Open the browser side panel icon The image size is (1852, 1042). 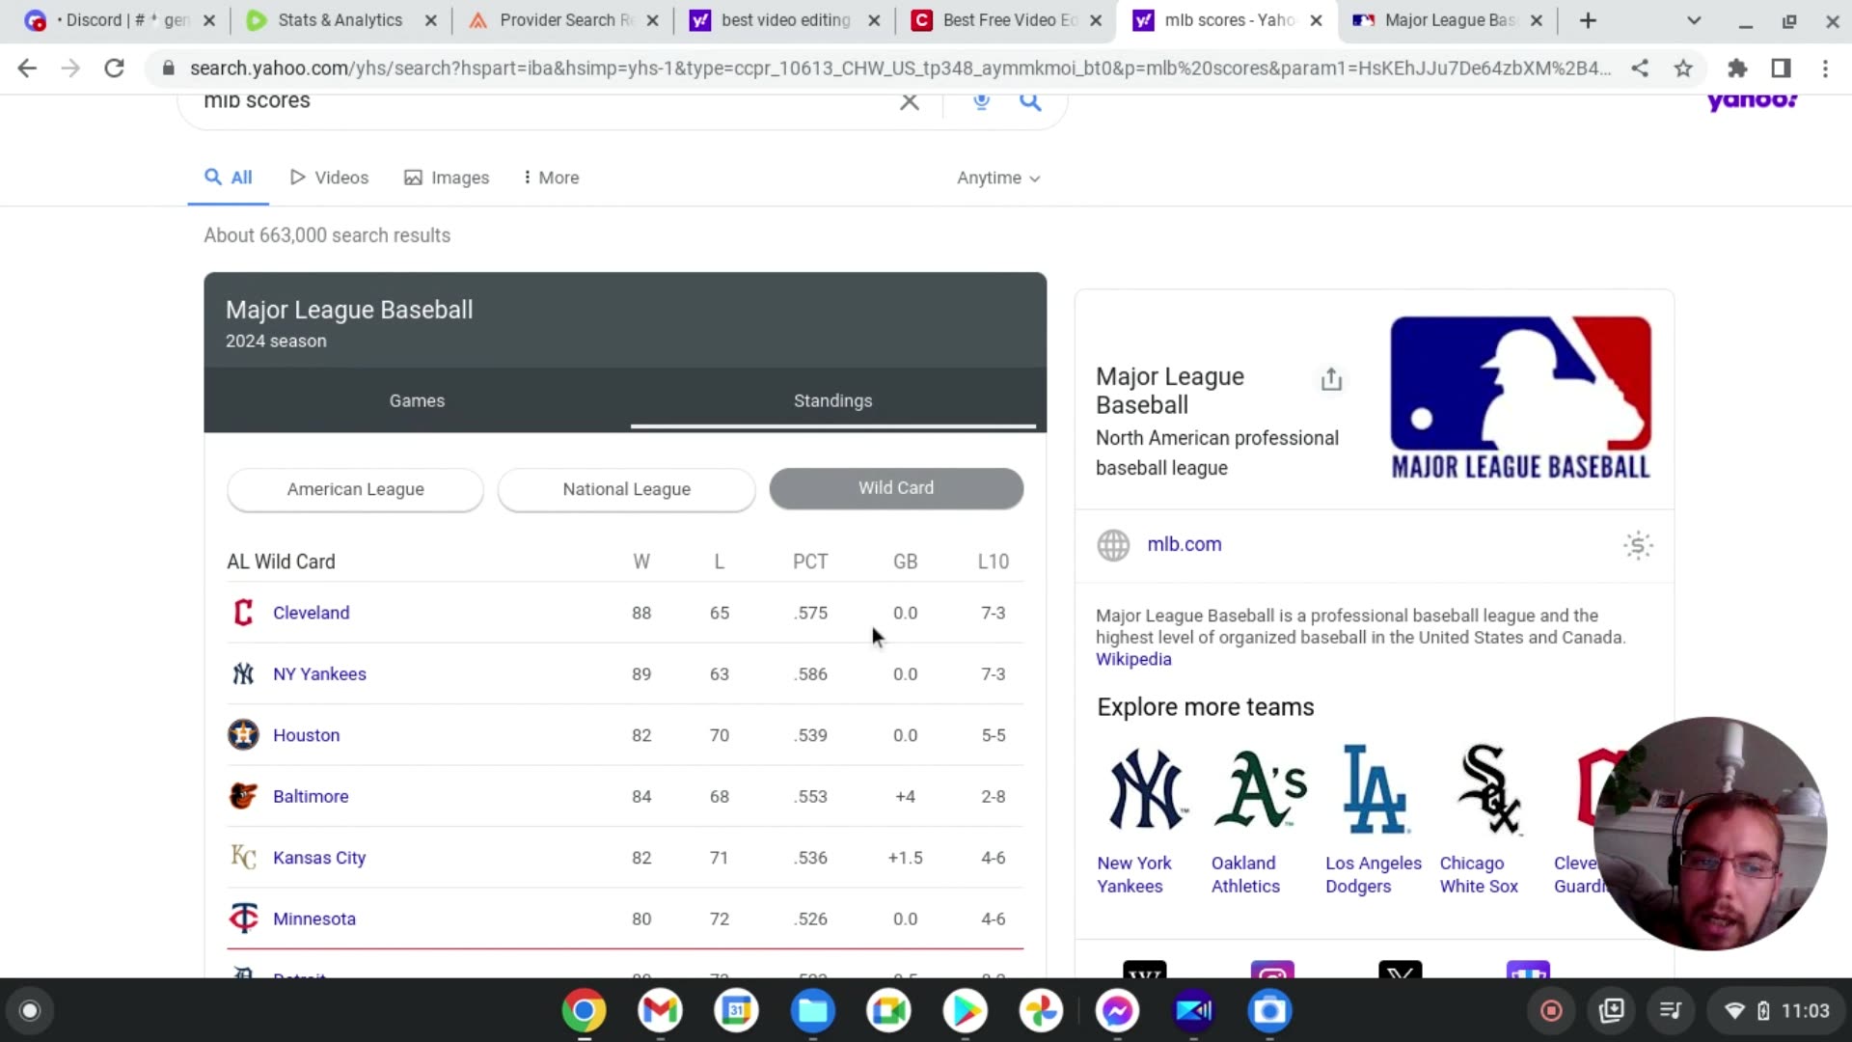(x=1781, y=69)
